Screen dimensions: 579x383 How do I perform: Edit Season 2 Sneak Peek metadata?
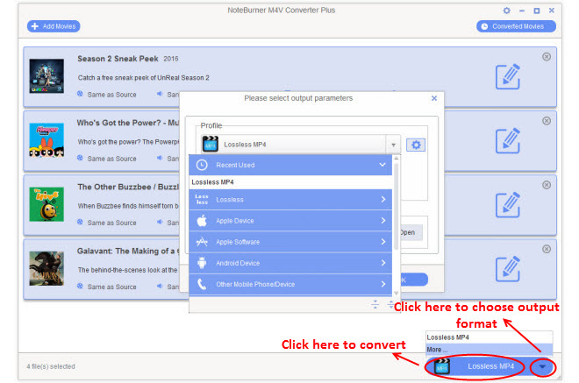(x=508, y=76)
